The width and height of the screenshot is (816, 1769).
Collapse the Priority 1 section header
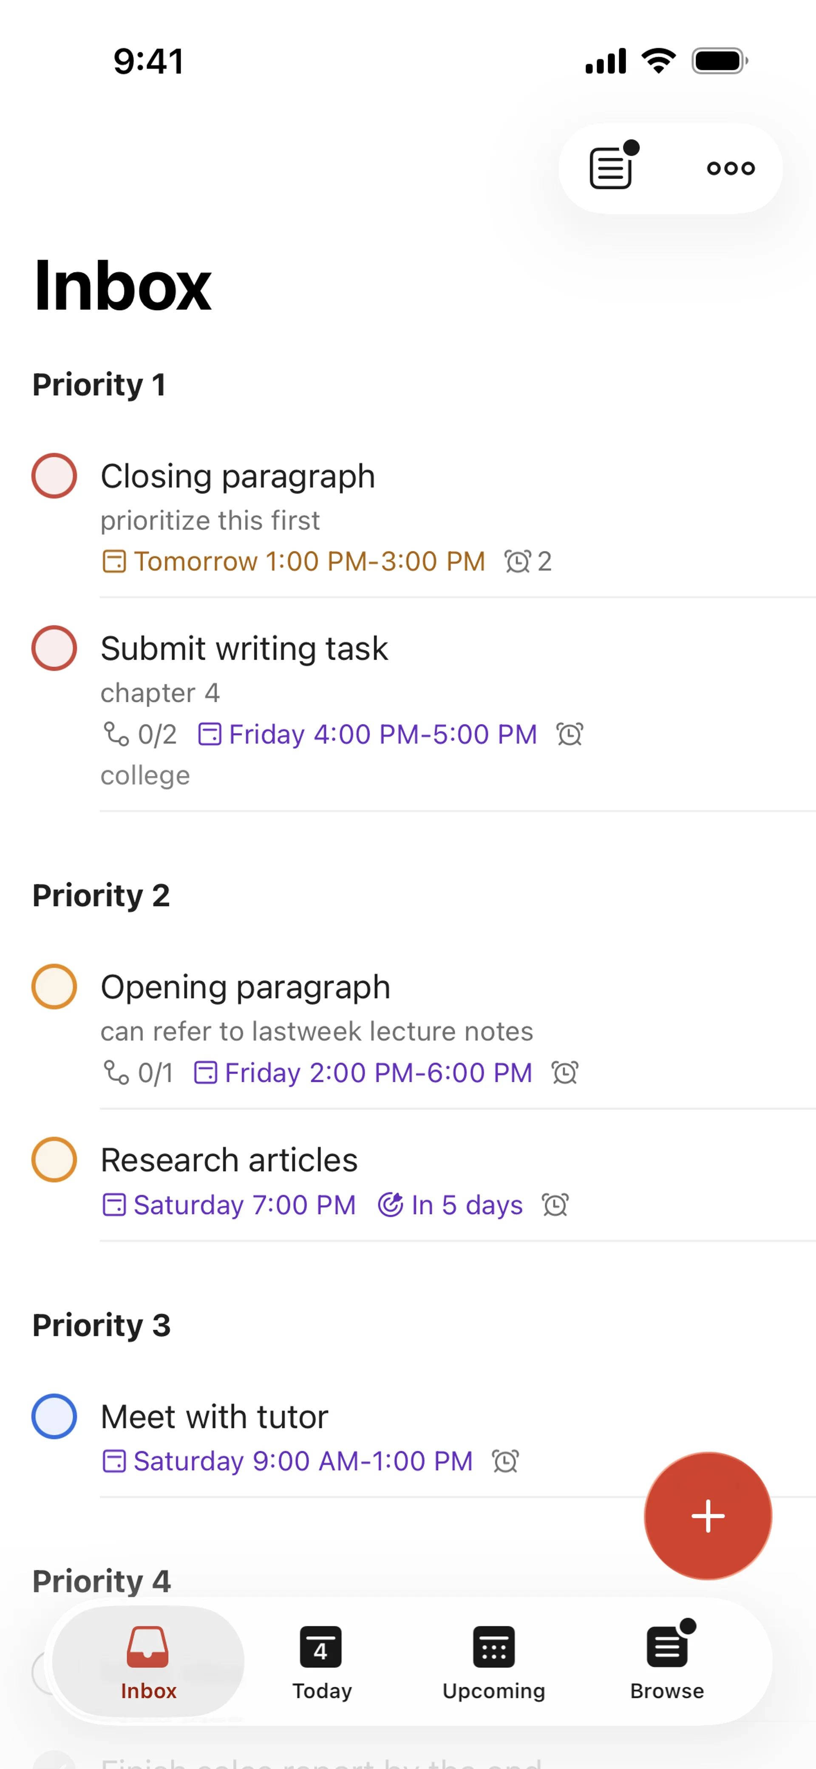coord(99,385)
